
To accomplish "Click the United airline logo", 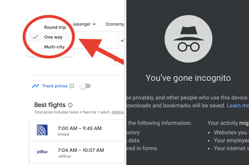I will point(42,130).
